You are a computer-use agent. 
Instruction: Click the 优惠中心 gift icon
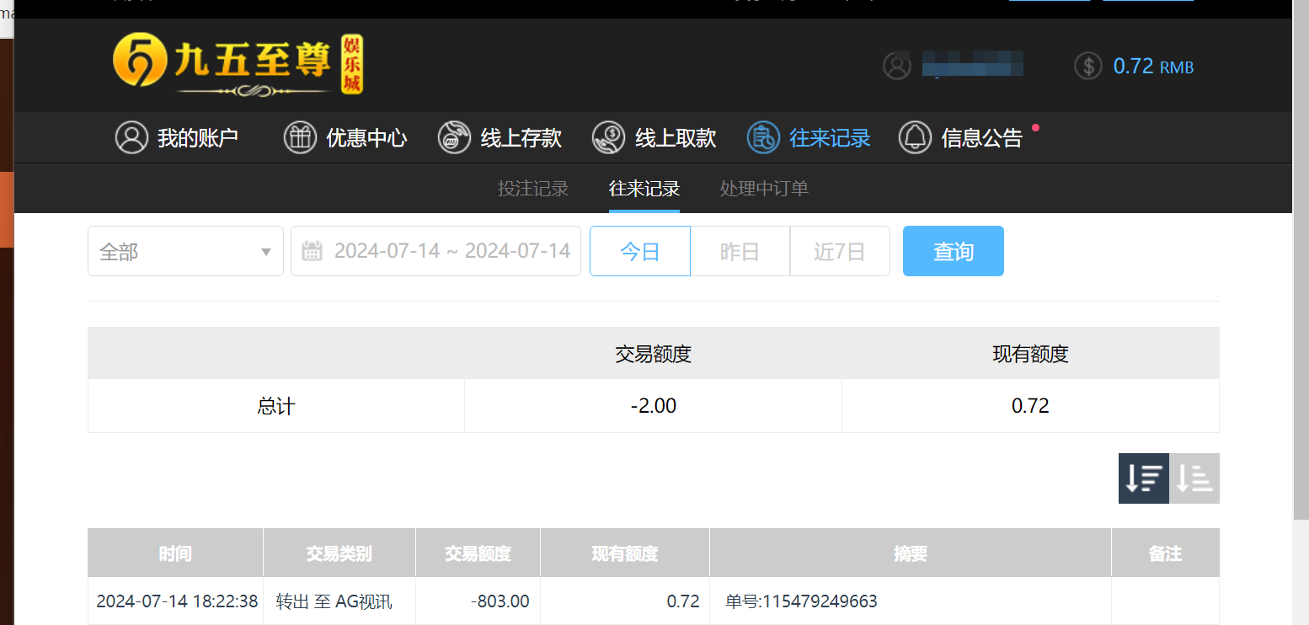[x=300, y=137]
